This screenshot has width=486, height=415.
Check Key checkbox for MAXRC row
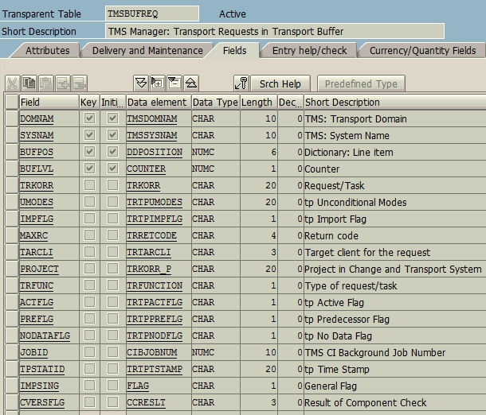89,235
